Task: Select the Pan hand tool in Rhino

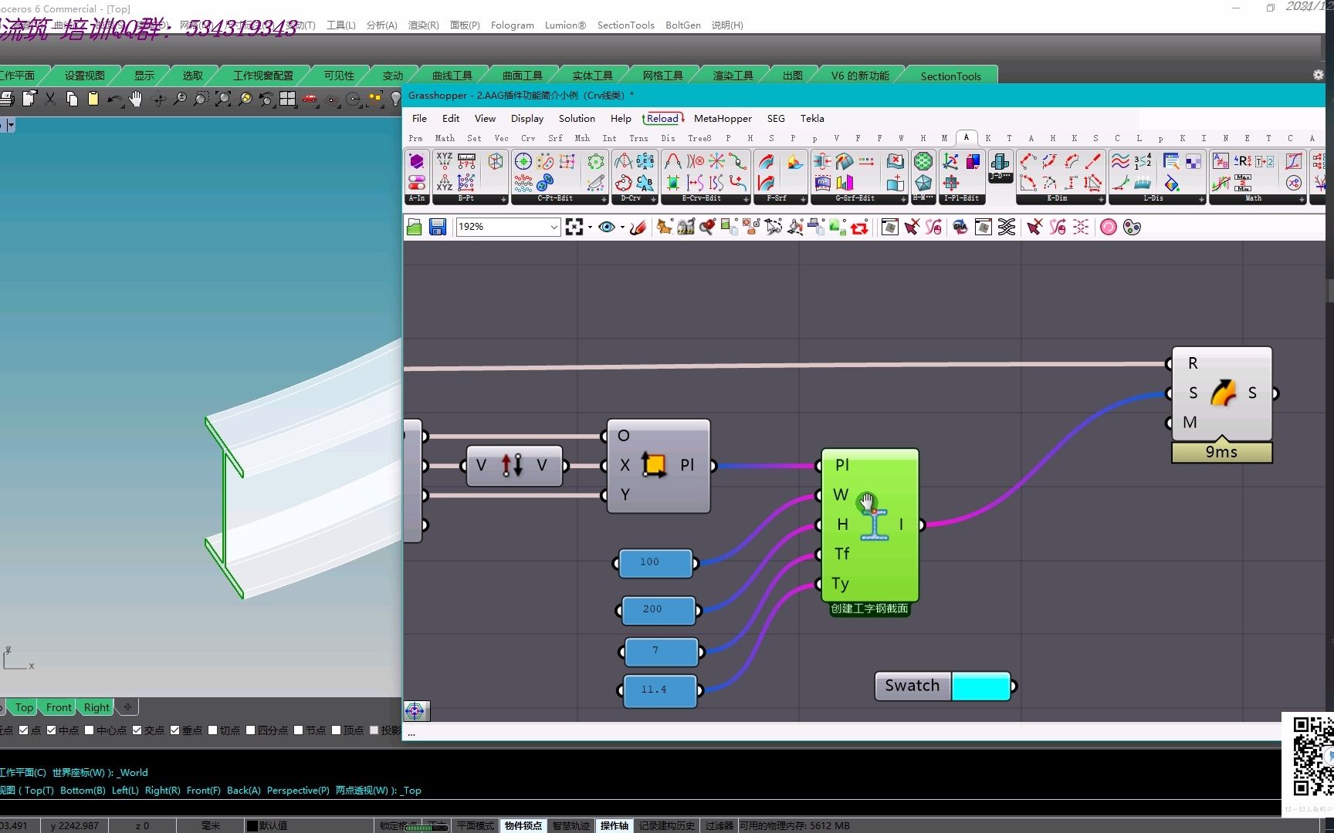Action: 136,99
